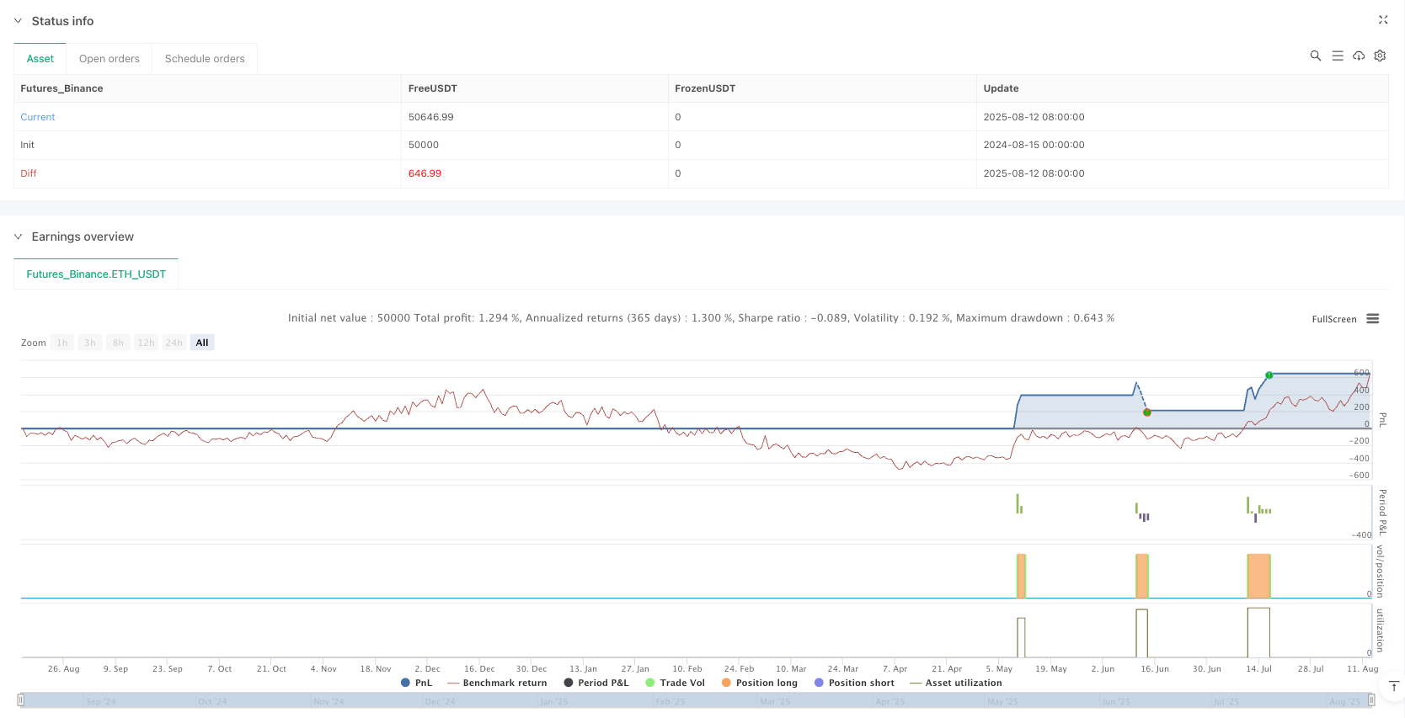Select the All zoom range button
The image size is (1405, 718).
tap(202, 343)
